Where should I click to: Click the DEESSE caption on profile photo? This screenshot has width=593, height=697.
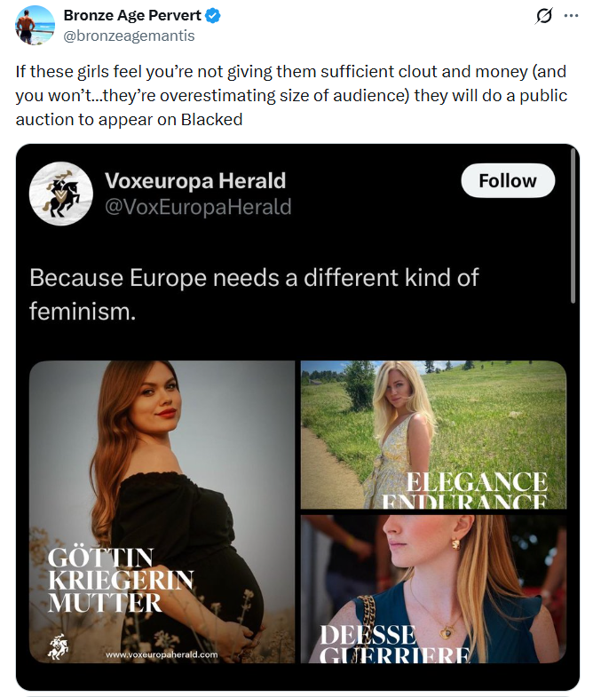click(368, 635)
